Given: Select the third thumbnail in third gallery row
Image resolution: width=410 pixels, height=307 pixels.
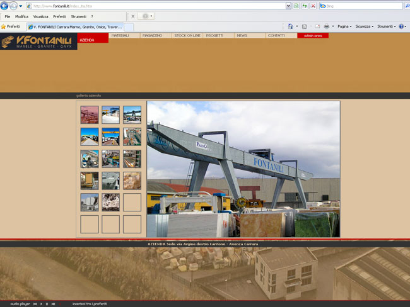Looking at the screenshot, I should pos(132,159).
